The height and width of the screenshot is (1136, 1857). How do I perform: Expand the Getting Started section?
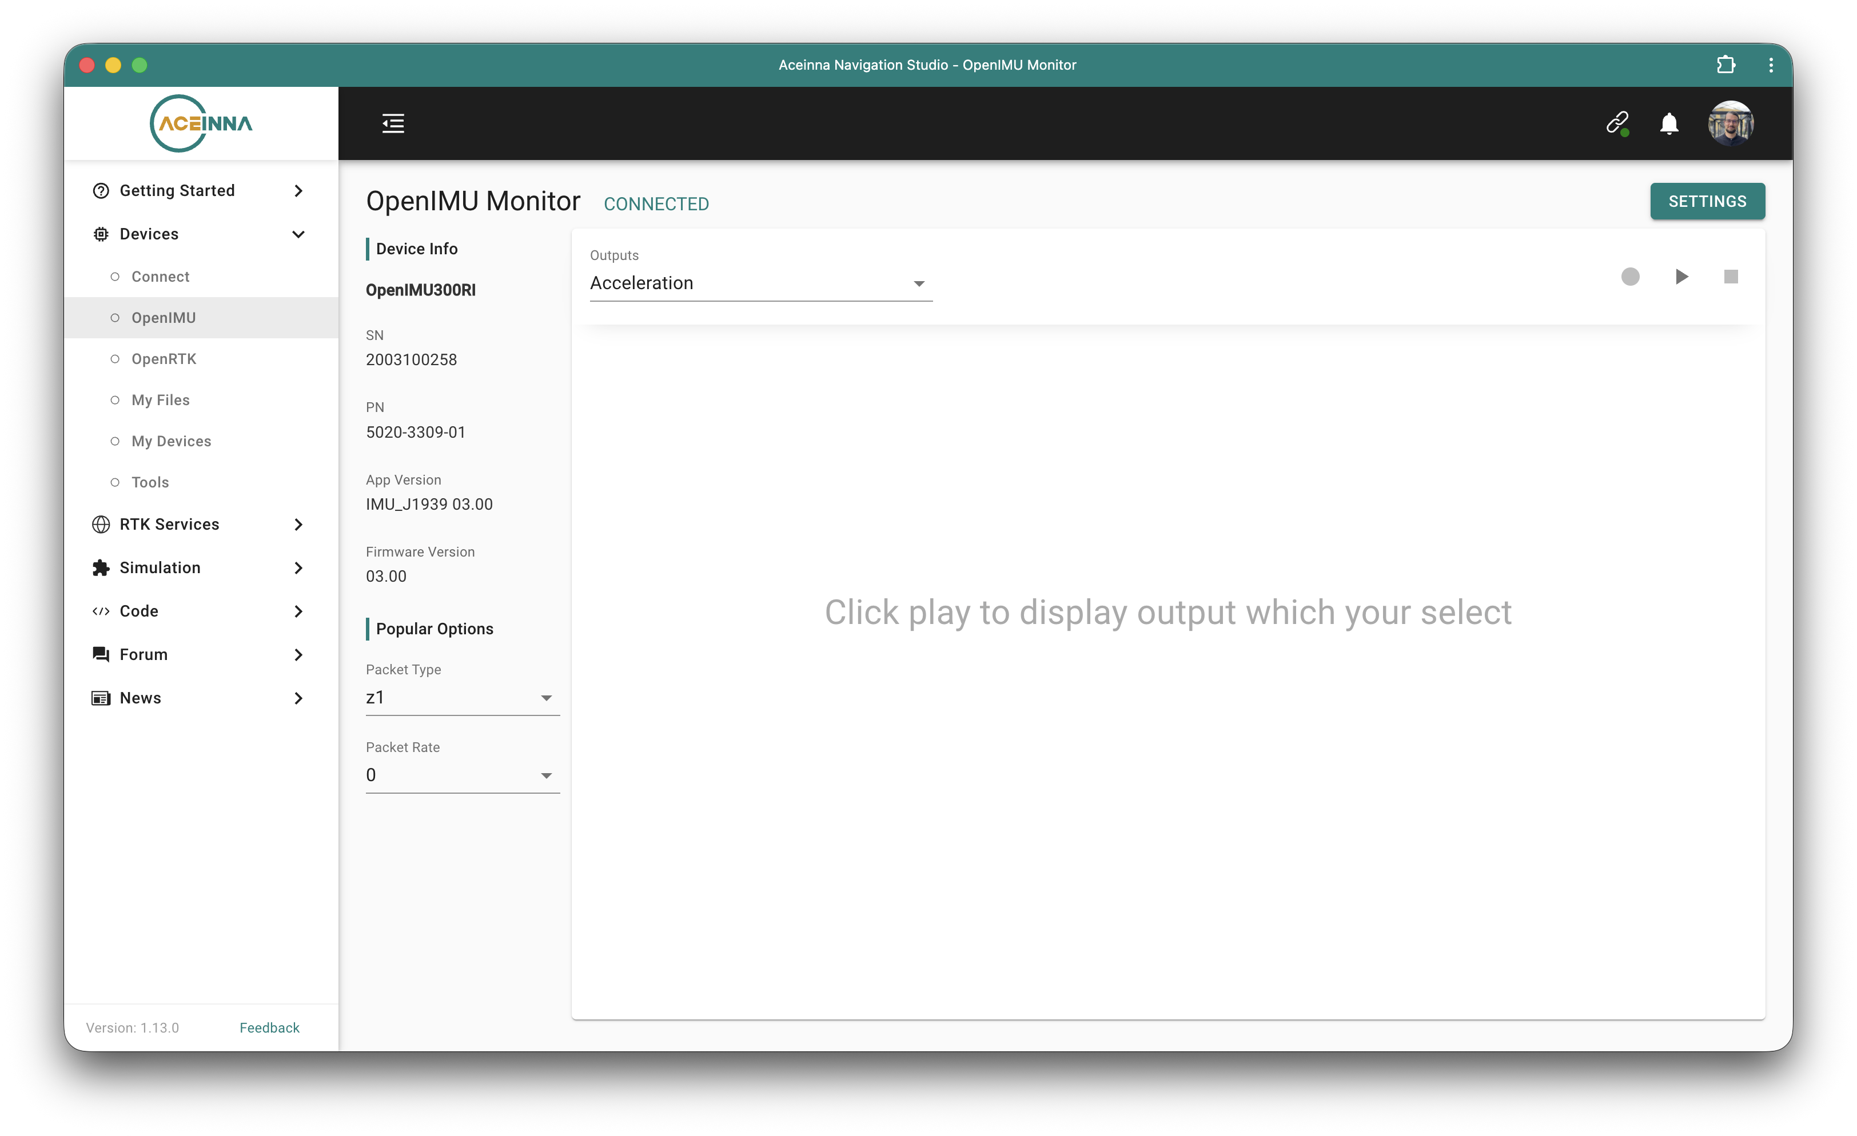[x=177, y=190]
